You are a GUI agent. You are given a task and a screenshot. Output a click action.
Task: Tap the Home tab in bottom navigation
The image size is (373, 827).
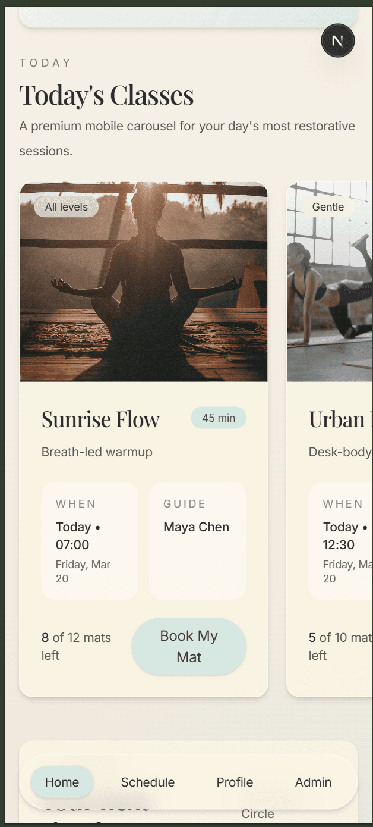[x=62, y=782]
